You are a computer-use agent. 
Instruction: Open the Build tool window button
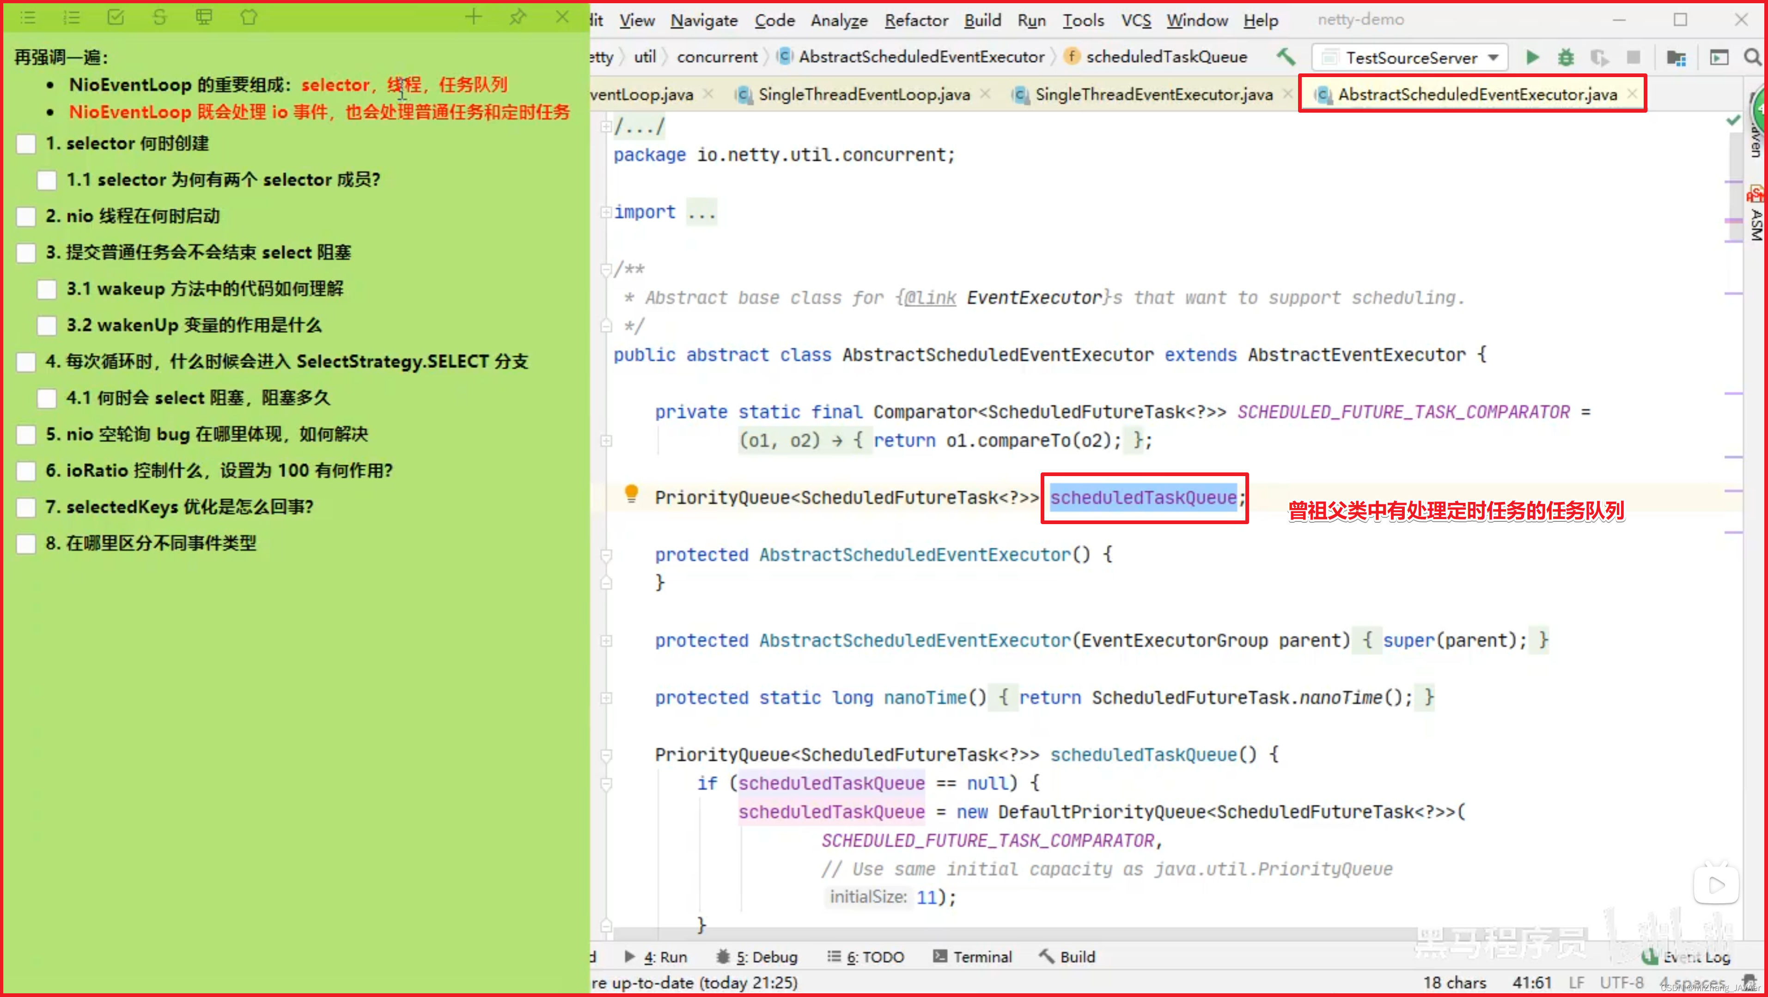pyautogui.click(x=1067, y=956)
